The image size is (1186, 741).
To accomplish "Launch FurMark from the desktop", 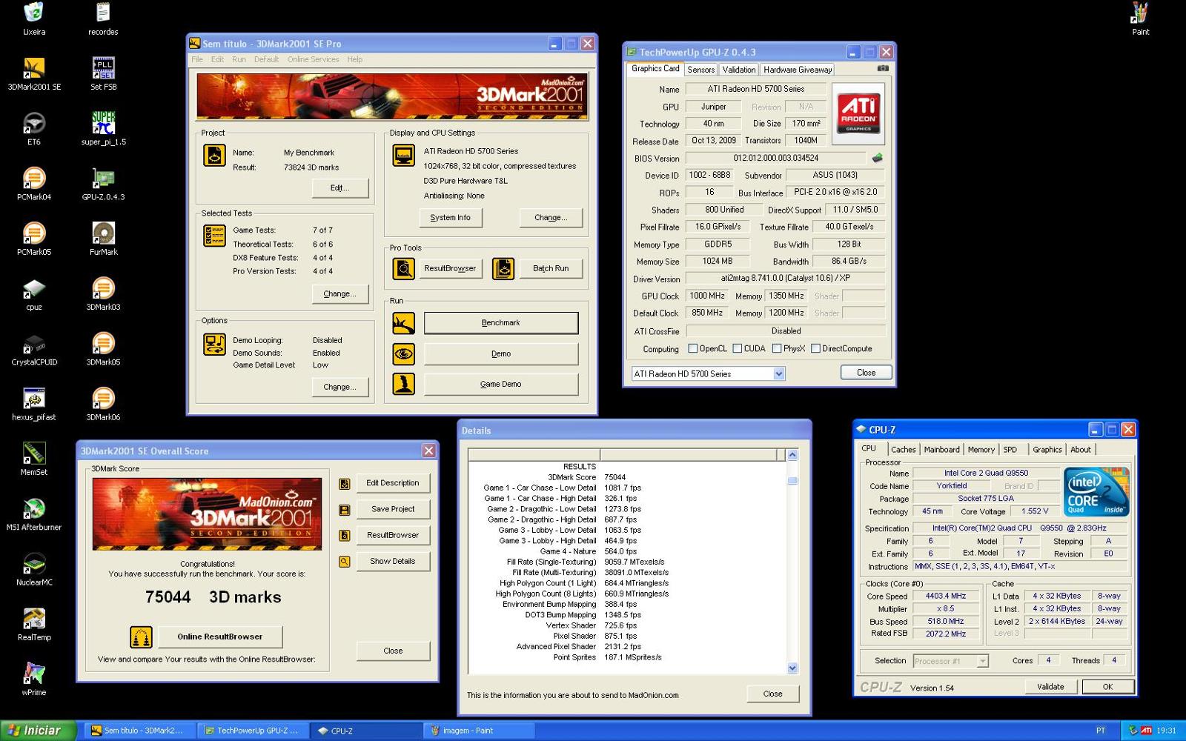I will pos(103,239).
